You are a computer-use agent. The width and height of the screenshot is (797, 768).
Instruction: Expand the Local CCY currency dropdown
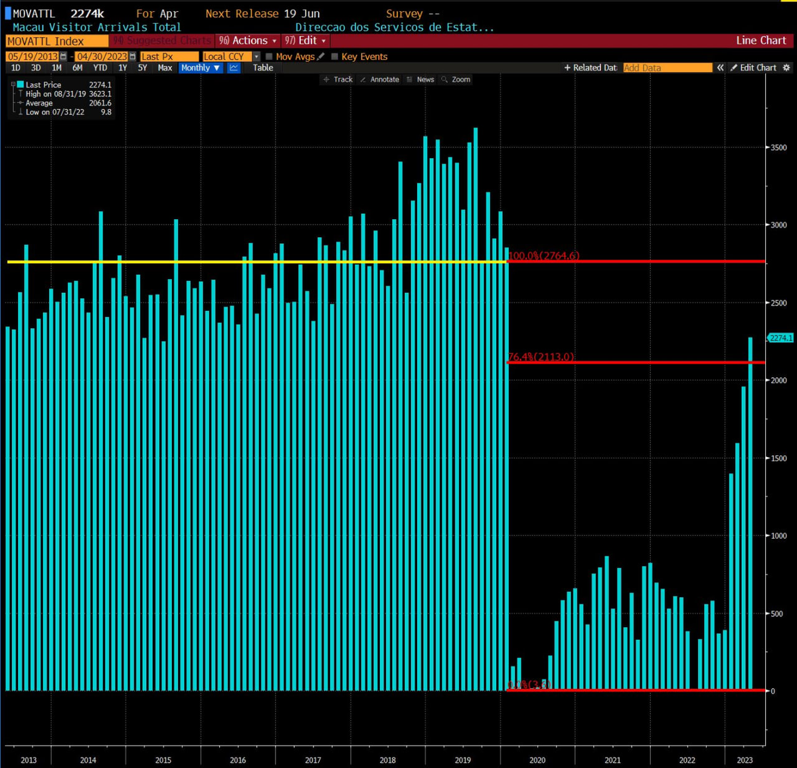click(x=256, y=56)
